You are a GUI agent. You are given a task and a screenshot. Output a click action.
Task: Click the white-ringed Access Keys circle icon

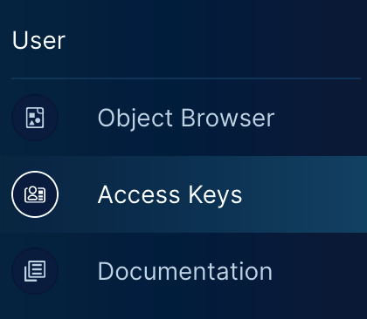[x=35, y=194]
